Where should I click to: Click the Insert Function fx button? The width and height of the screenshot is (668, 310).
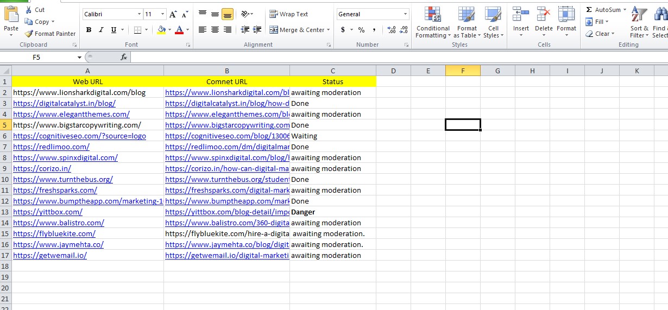(x=124, y=57)
